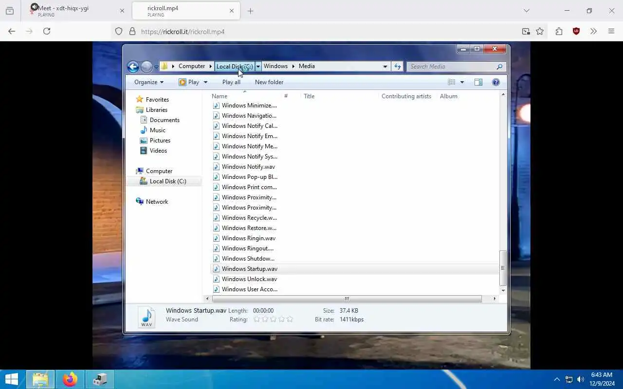Open the Documents library
Screen dimensions: 623x389
coord(165,120)
